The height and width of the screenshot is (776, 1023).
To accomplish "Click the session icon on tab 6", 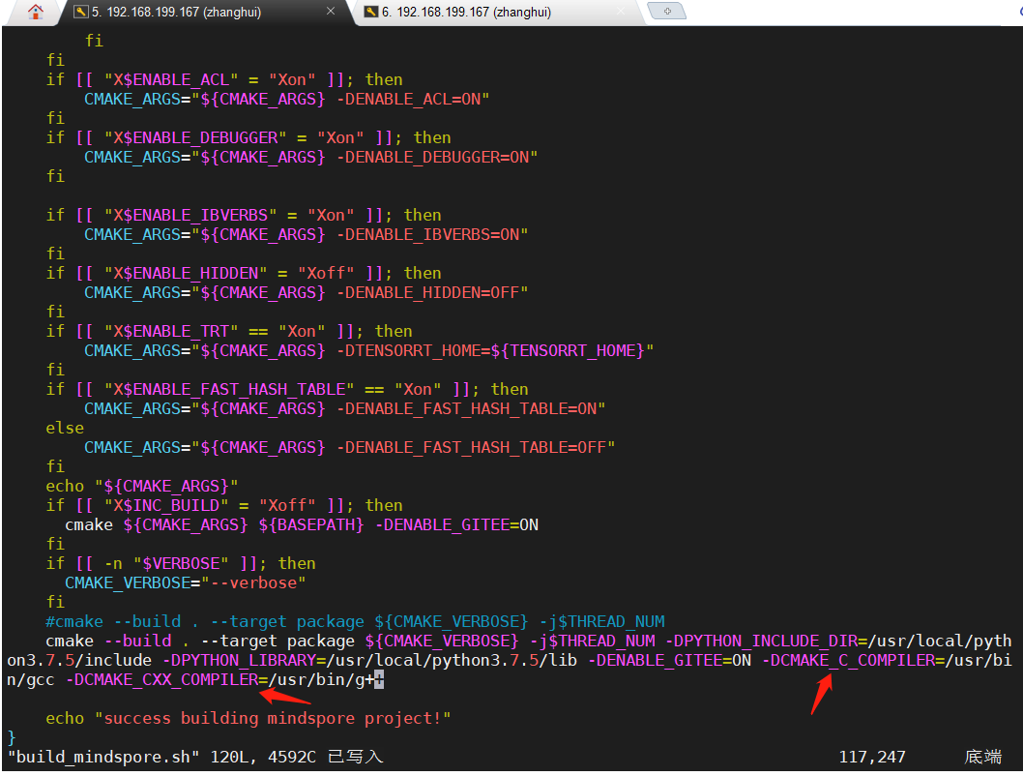I will pos(371,12).
